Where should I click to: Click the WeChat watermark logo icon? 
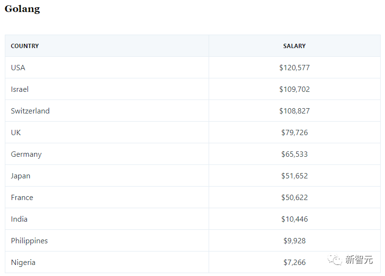pyautogui.click(x=335, y=260)
